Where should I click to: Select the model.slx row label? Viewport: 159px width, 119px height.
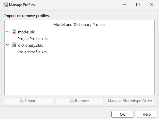coord(26,32)
